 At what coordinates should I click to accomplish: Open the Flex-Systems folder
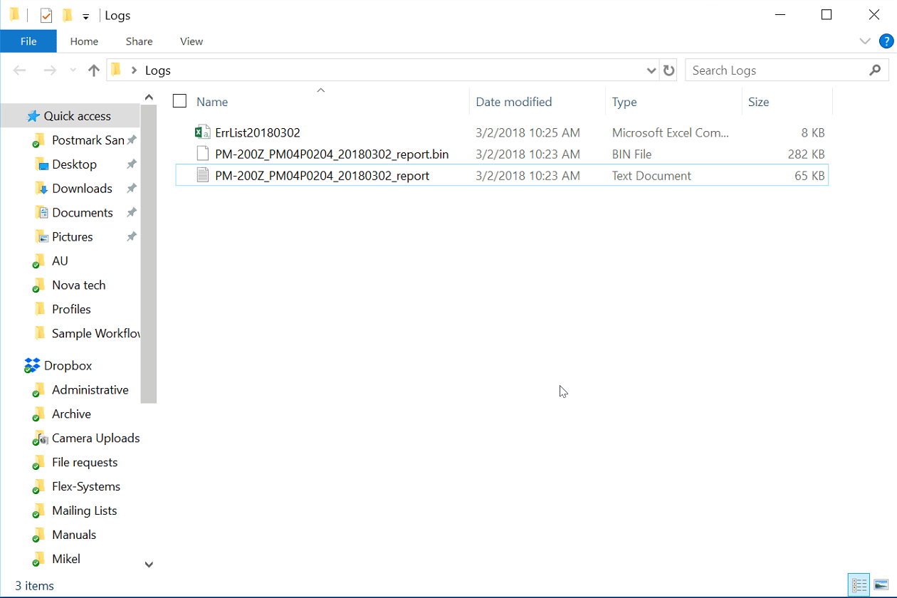pyautogui.click(x=86, y=487)
